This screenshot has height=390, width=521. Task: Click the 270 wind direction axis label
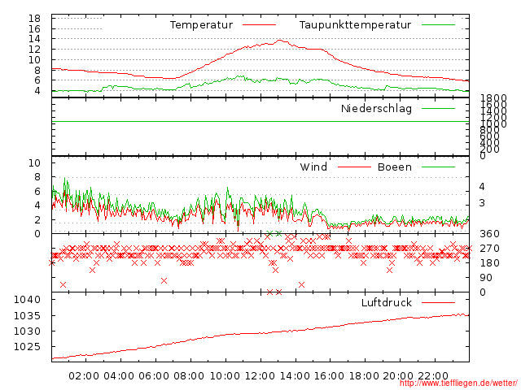tap(489, 249)
